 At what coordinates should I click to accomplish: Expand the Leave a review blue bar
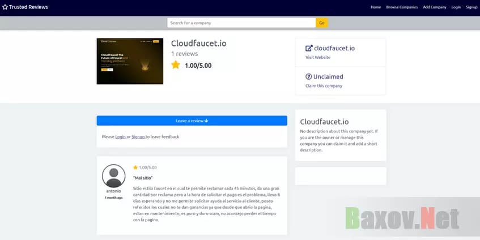tap(192, 121)
